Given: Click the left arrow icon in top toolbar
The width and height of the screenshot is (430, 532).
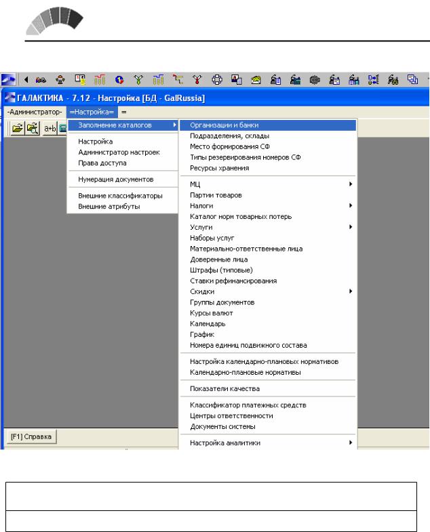Looking at the screenshot, I should pyautogui.click(x=26, y=80).
